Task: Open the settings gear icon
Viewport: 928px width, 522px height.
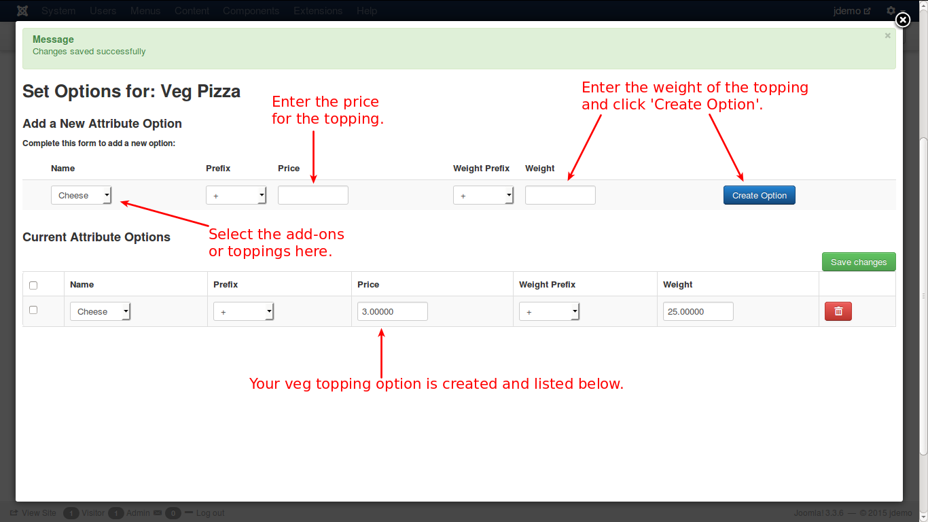Action: pos(891,11)
